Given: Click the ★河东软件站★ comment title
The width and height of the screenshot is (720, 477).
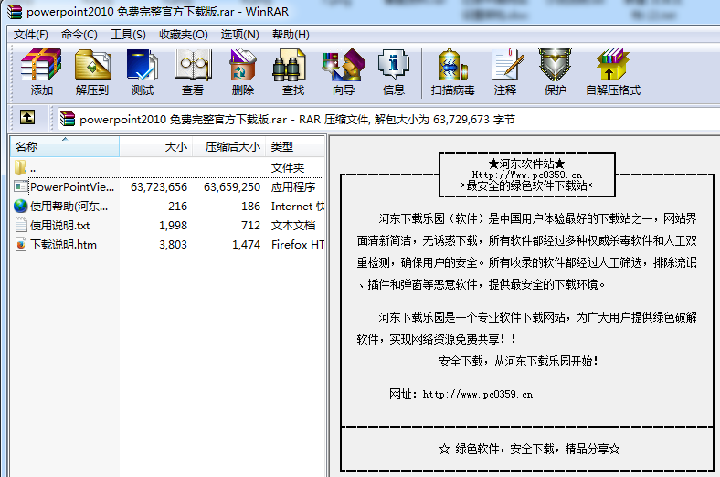Looking at the screenshot, I should click(526, 164).
